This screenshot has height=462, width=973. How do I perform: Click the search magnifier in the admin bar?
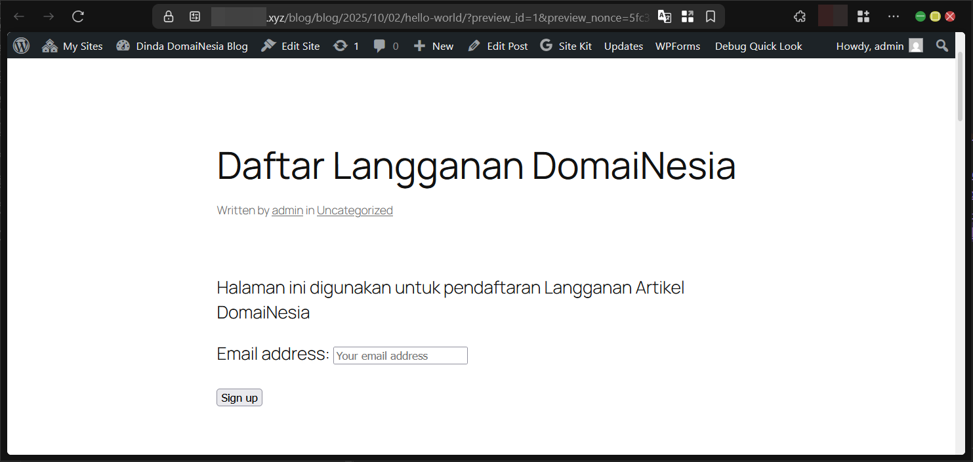[x=942, y=45]
